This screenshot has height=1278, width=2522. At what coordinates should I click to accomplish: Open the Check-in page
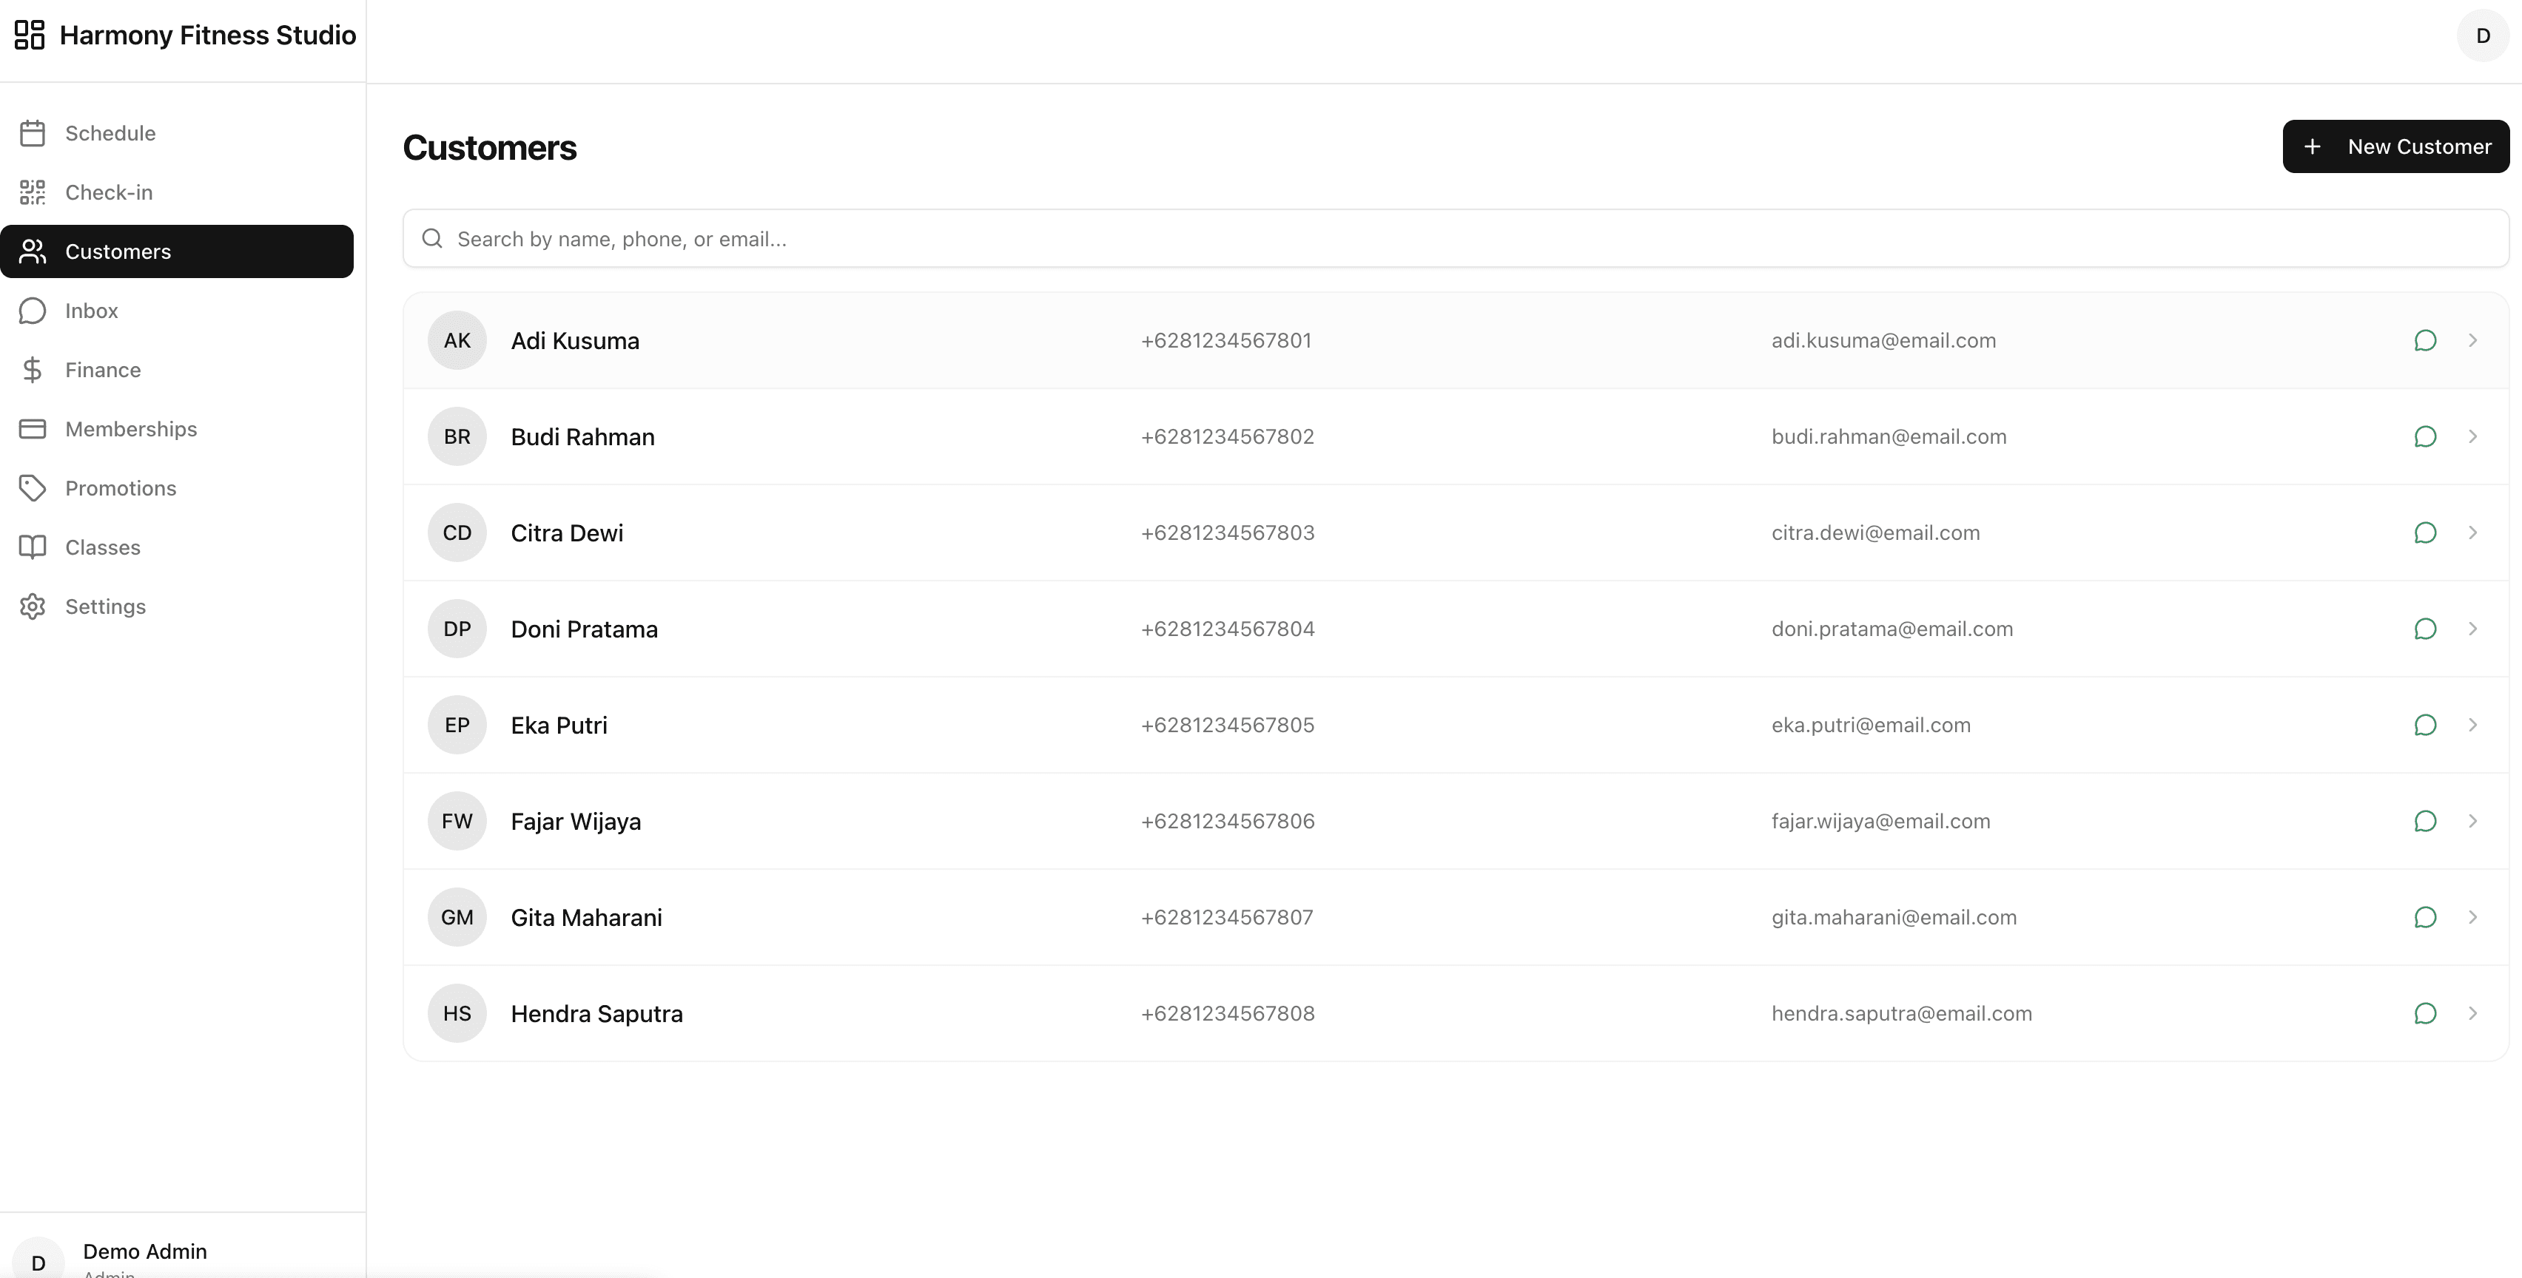[x=109, y=193]
